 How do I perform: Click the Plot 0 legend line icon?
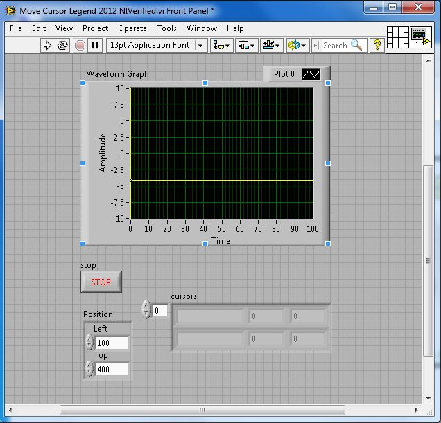click(x=311, y=74)
